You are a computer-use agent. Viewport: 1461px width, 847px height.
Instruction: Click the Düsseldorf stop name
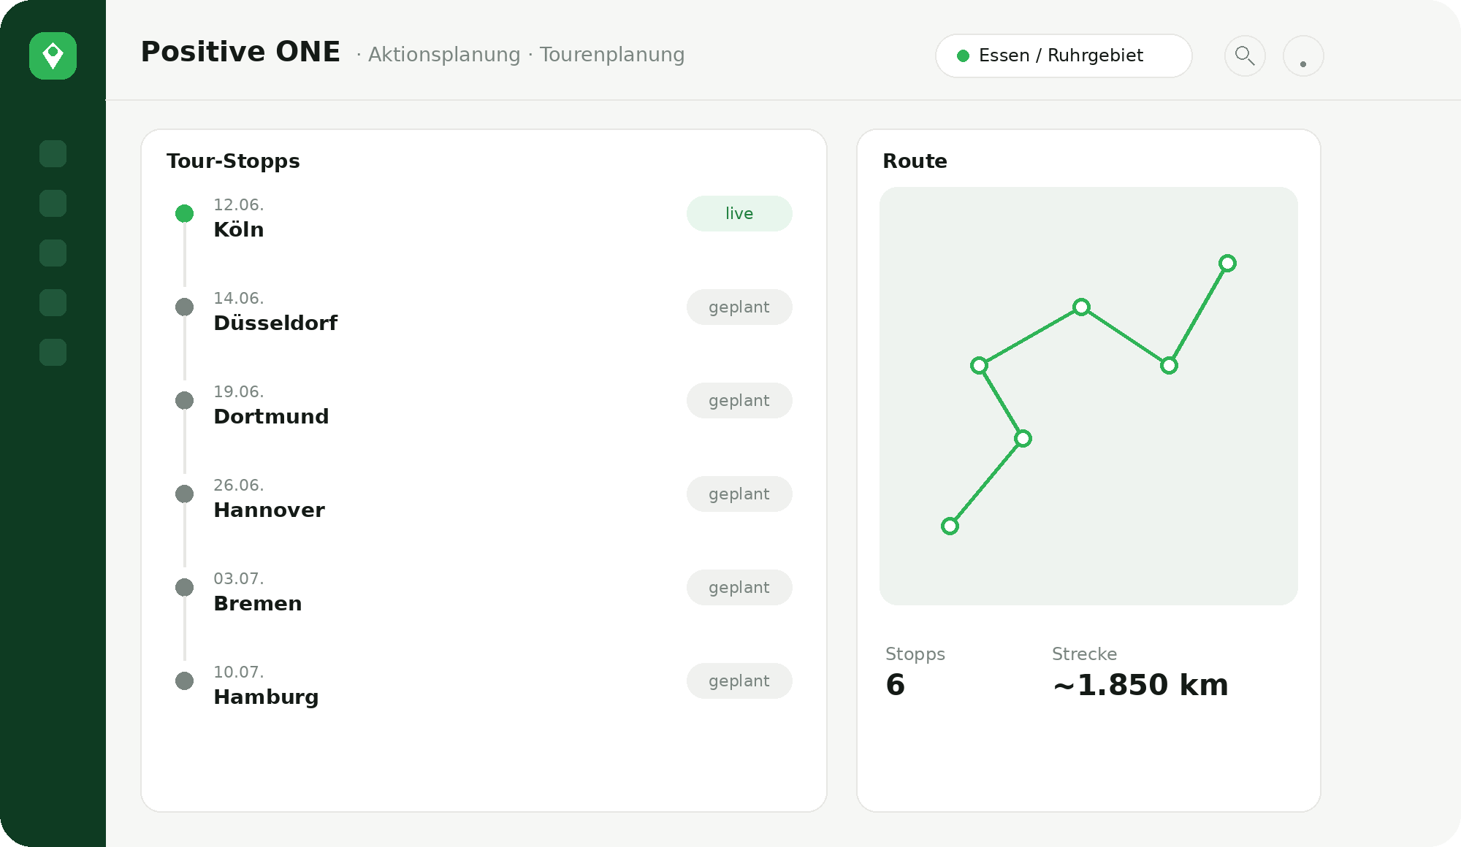coord(275,323)
